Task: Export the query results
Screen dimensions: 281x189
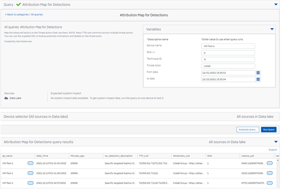Action: point(273,149)
